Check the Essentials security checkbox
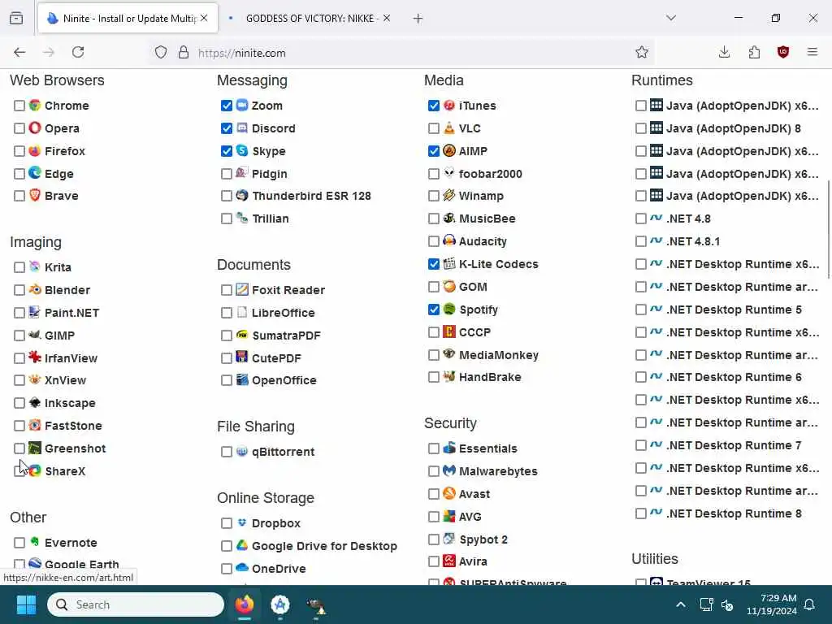 [x=434, y=448]
